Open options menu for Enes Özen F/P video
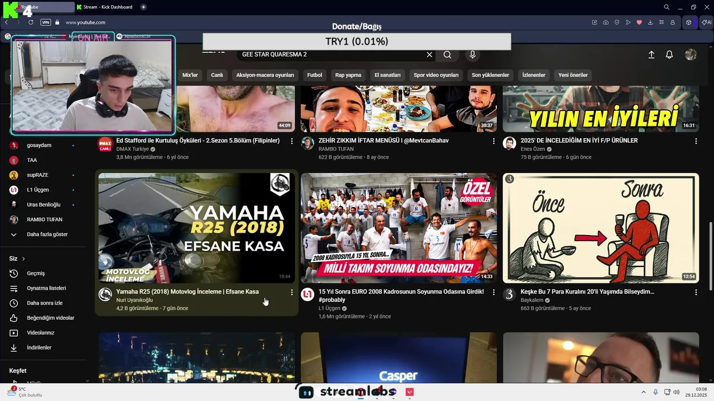 click(696, 141)
